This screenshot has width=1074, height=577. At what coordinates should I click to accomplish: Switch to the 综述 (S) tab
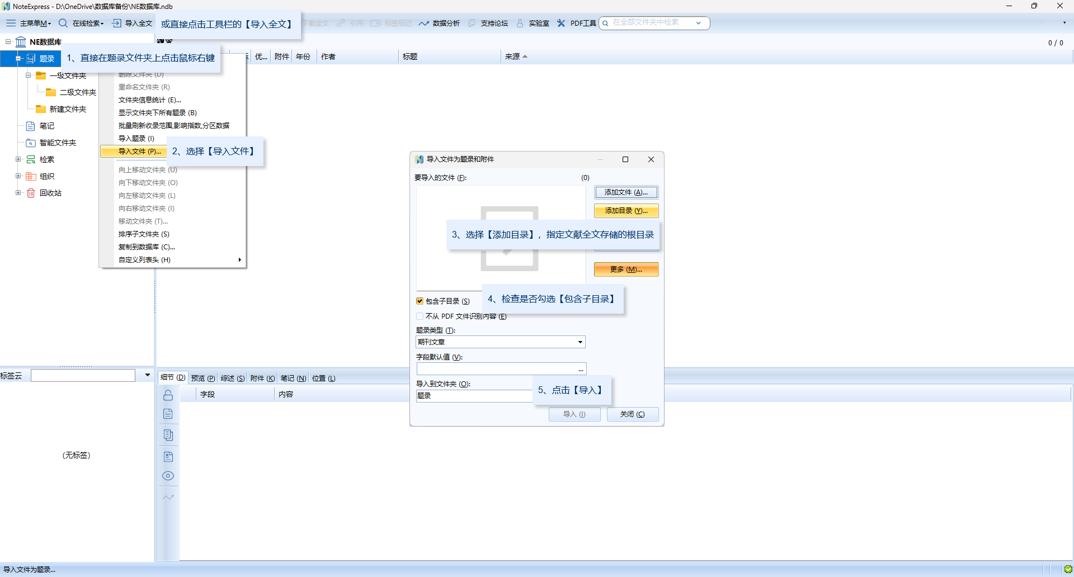coord(233,379)
